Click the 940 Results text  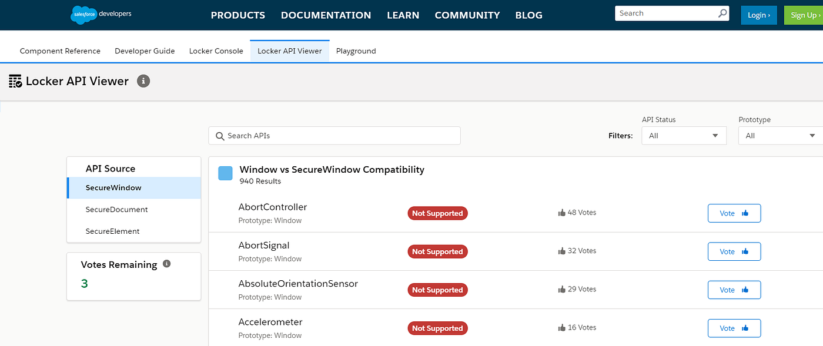(260, 181)
